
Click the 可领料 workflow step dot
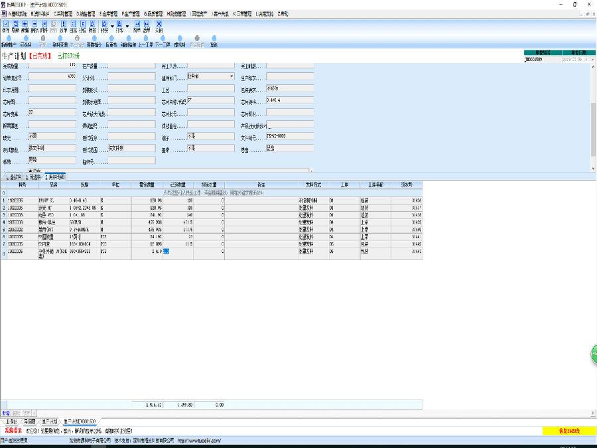[x=26, y=38]
